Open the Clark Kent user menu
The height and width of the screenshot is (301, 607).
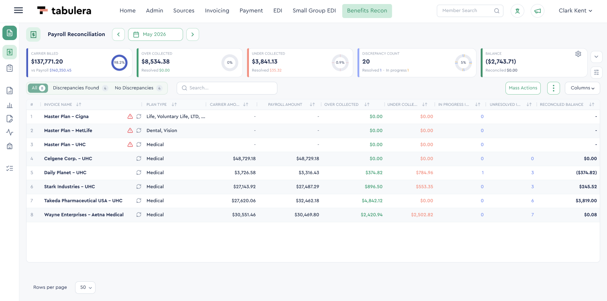click(575, 11)
